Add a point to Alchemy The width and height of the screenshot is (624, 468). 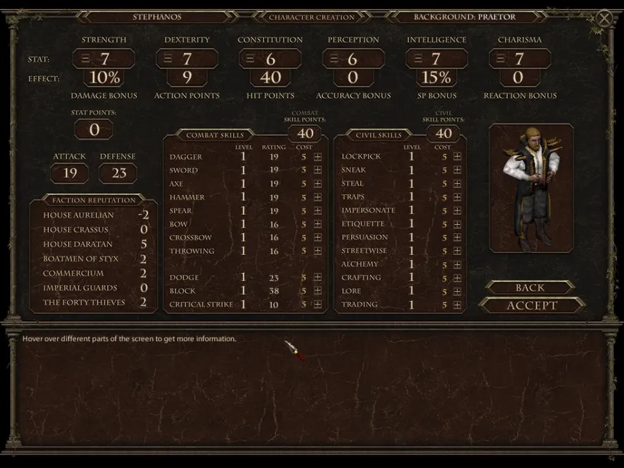tap(458, 265)
